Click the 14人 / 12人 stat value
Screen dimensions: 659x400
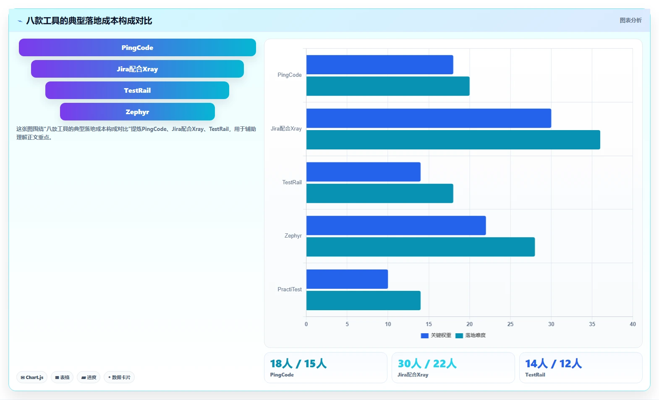pyautogui.click(x=554, y=363)
